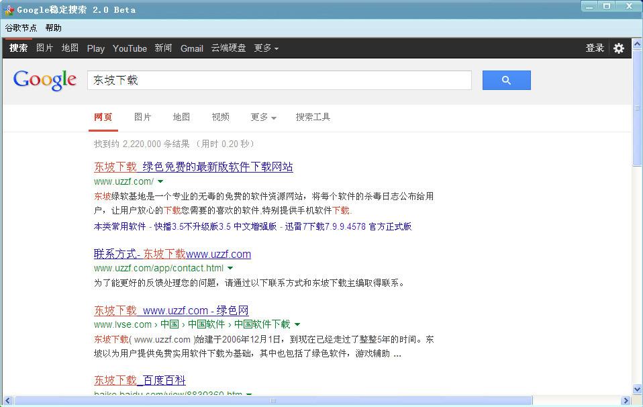Click the vertical scrollbar up arrow
The width and height of the screenshot is (643, 407).
pos(637,44)
